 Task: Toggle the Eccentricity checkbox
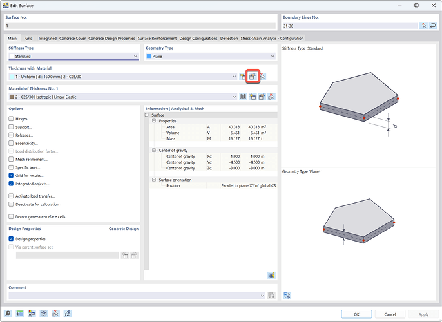click(11, 143)
